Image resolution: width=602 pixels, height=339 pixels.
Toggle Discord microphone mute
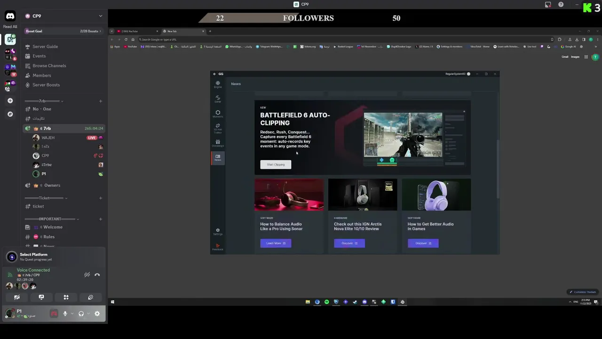(x=65, y=314)
